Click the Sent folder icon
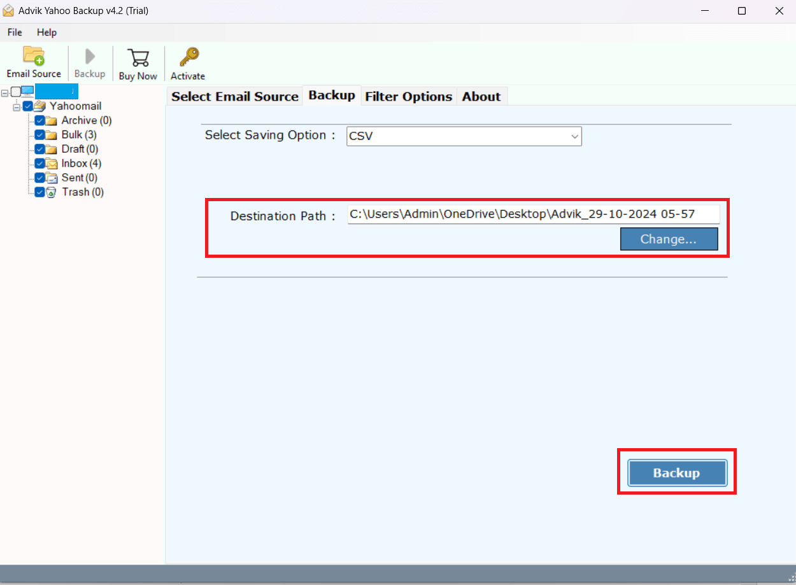Image resolution: width=796 pixels, height=585 pixels. point(52,178)
